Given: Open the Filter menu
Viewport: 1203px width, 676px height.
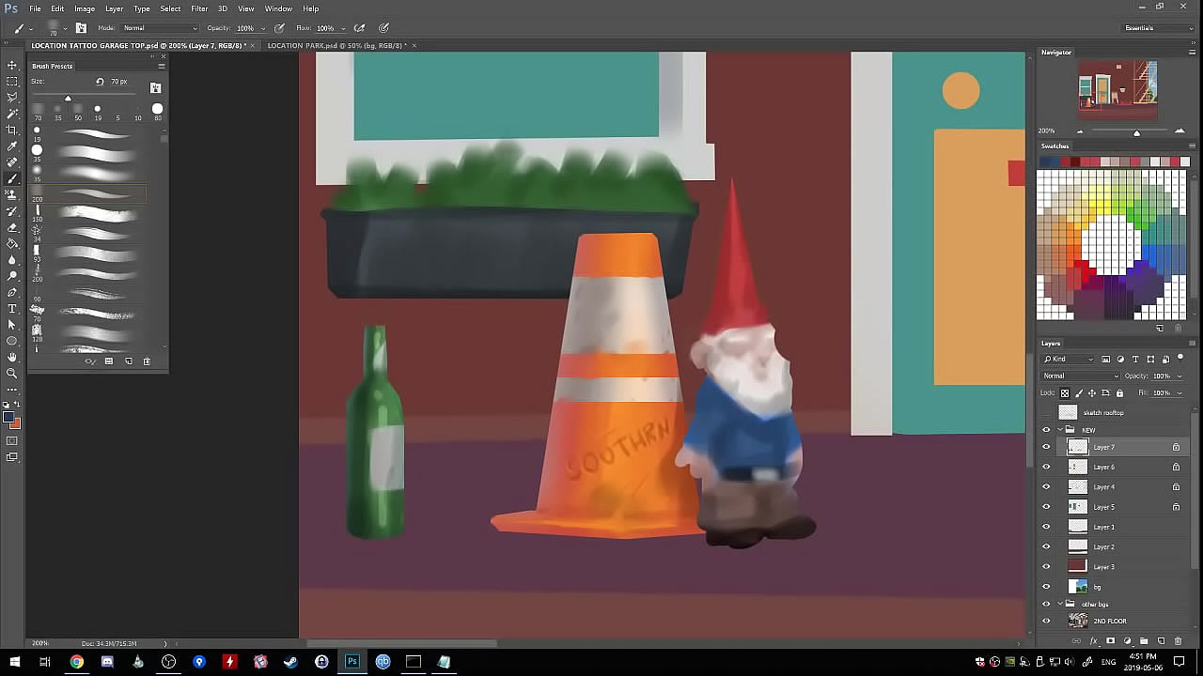Looking at the screenshot, I should 199,8.
